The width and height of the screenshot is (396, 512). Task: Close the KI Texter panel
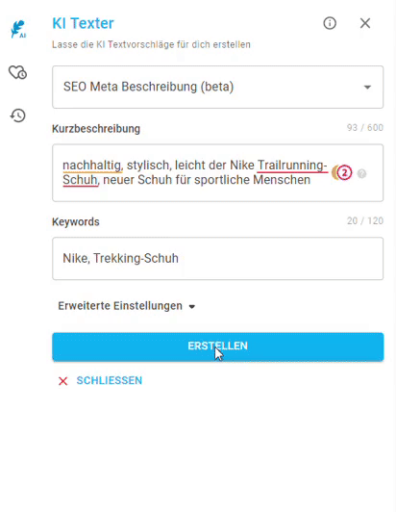(x=365, y=23)
